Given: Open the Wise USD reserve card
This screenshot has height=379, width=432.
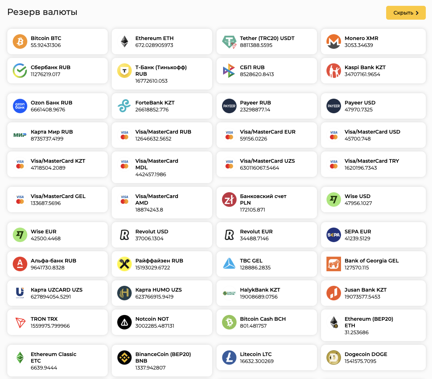Looking at the screenshot, I should [373, 200].
